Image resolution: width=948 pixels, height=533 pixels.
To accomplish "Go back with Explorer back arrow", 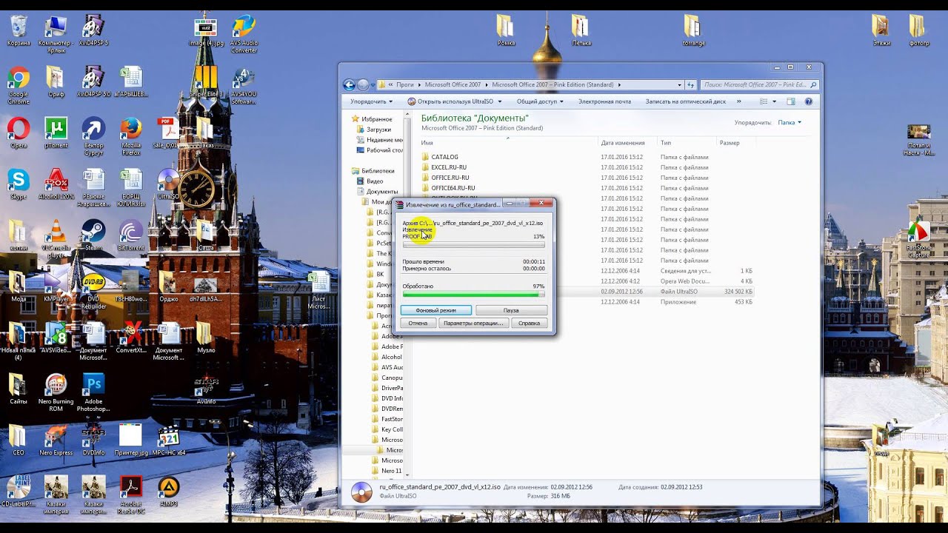I will 350,84.
